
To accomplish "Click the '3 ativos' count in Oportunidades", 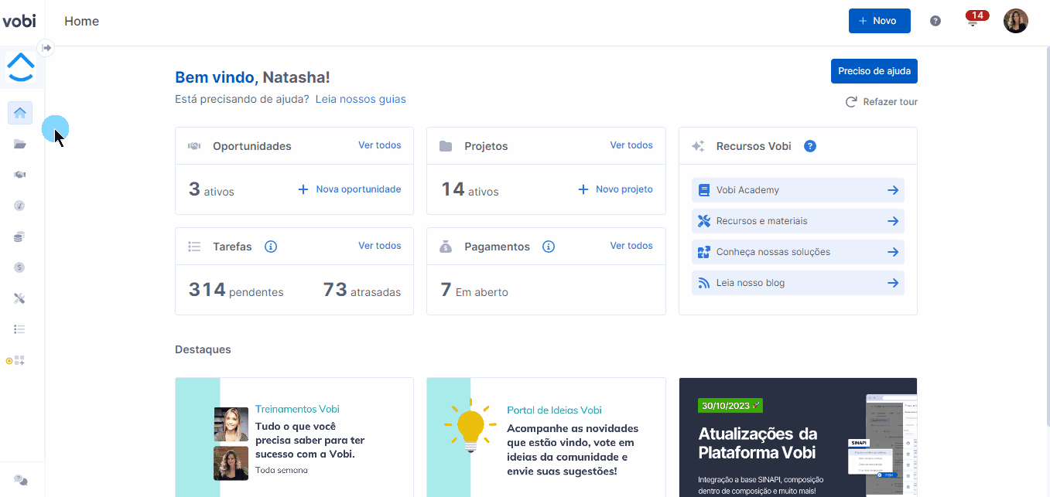I will point(211,189).
